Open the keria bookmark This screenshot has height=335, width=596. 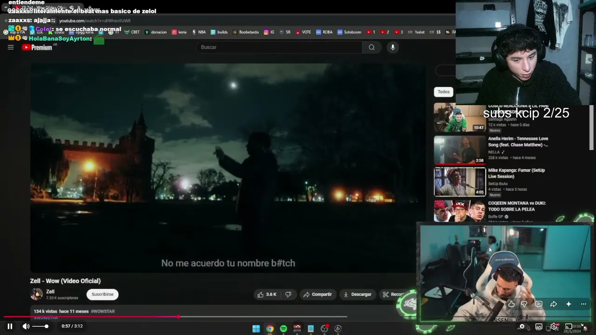(179, 32)
